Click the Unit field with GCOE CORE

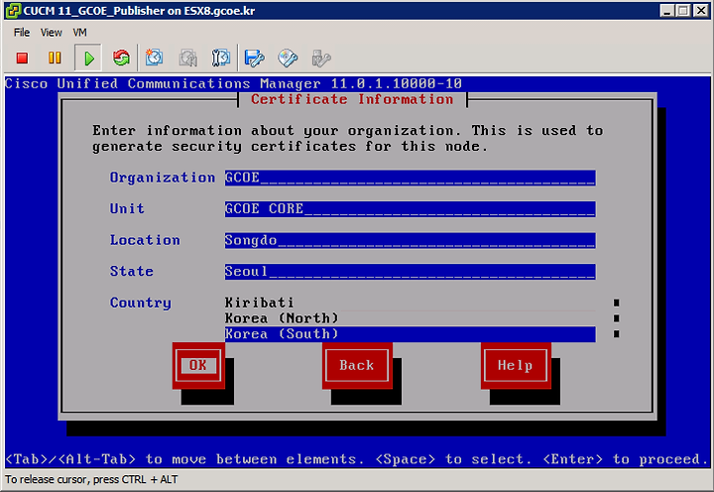click(x=410, y=208)
